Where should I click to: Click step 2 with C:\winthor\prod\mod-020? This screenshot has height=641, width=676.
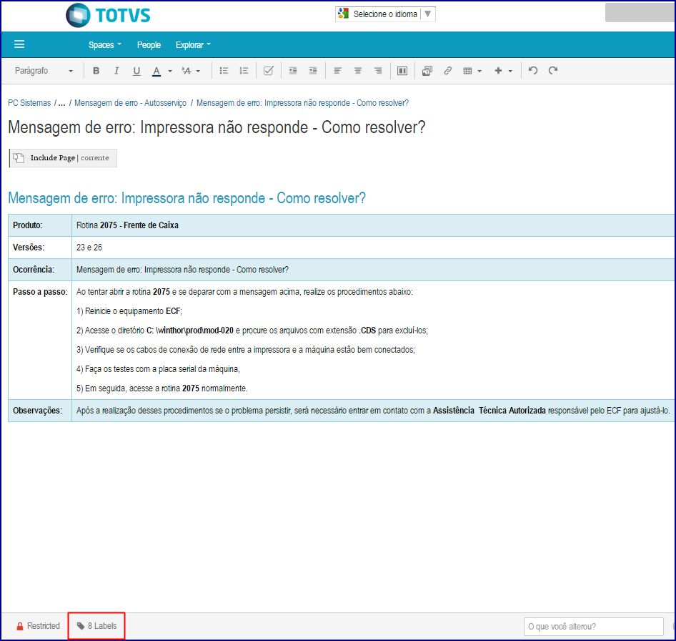pos(252,331)
